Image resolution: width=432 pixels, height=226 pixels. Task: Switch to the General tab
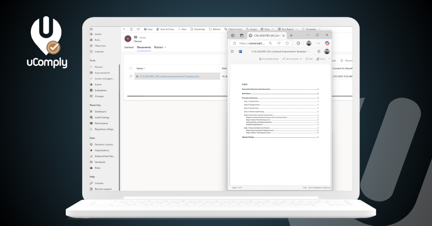coord(129,47)
